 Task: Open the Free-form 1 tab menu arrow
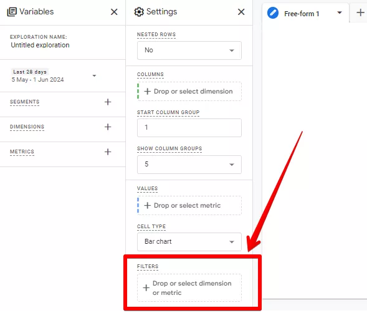pyautogui.click(x=340, y=12)
